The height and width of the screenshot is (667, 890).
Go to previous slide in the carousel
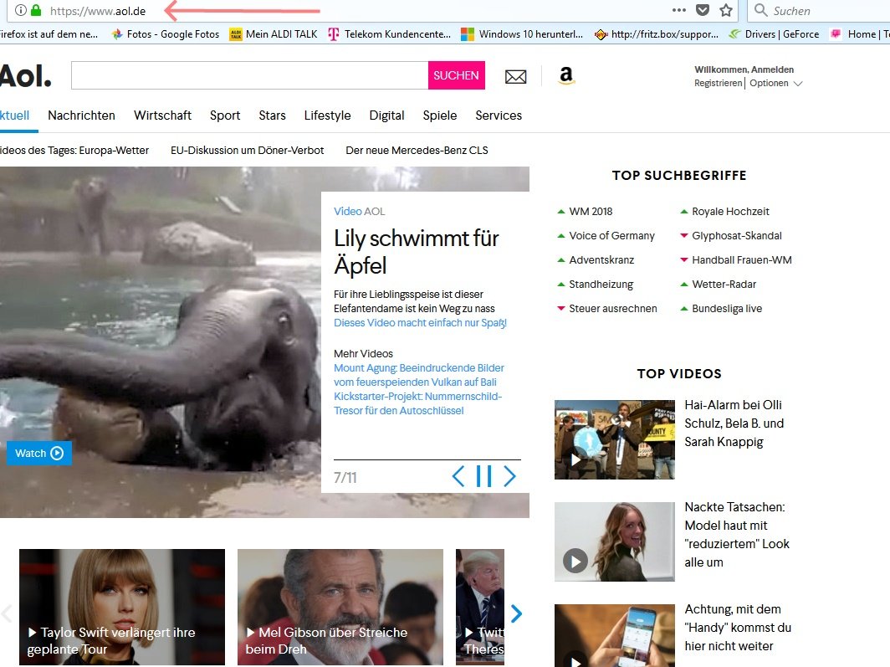click(458, 475)
